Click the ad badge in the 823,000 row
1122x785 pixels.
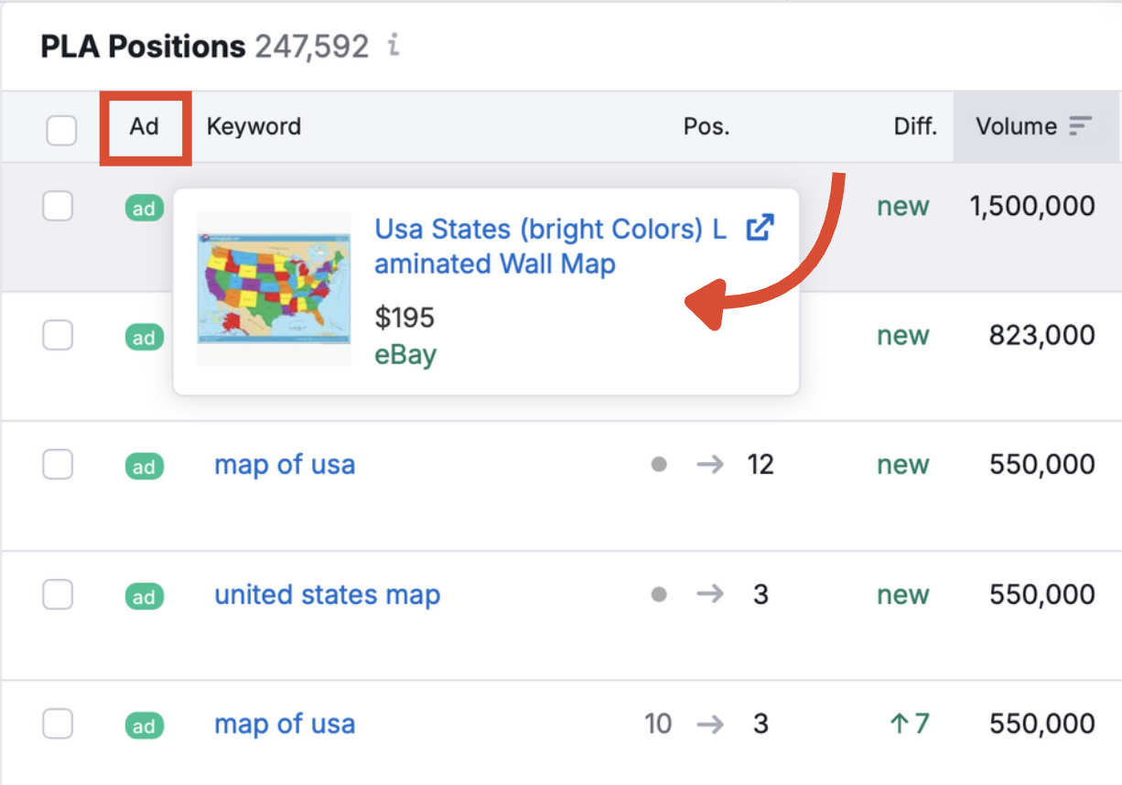pyautogui.click(x=144, y=338)
